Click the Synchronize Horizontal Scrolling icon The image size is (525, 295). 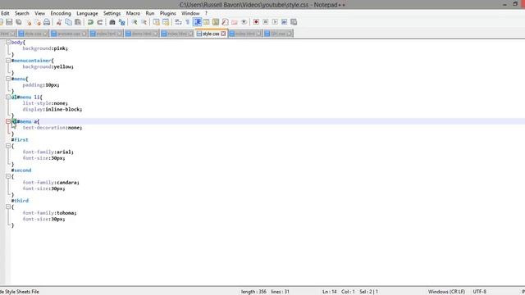[x=166, y=22]
